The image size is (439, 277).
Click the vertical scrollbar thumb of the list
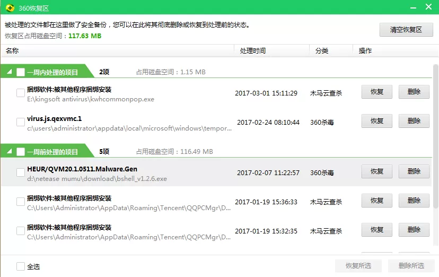click(x=435, y=136)
